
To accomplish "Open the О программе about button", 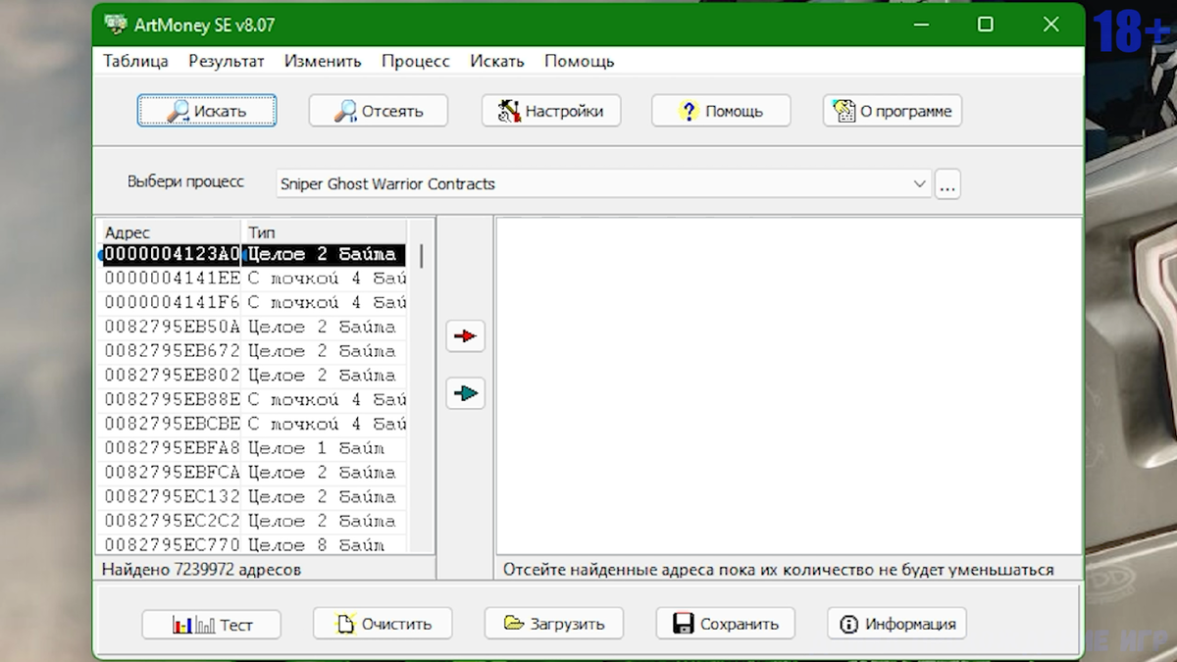I will tap(893, 111).
